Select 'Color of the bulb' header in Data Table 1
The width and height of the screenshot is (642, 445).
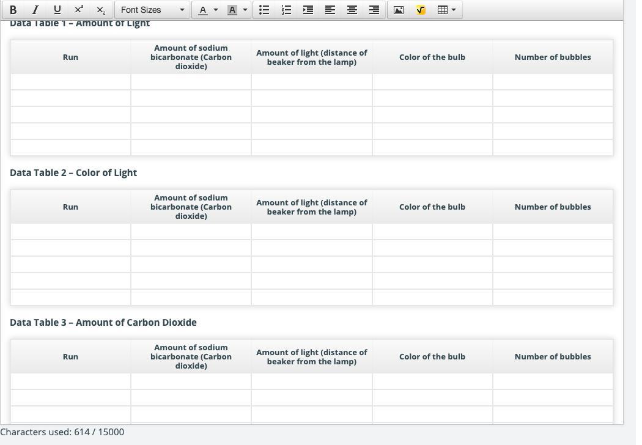click(432, 57)
